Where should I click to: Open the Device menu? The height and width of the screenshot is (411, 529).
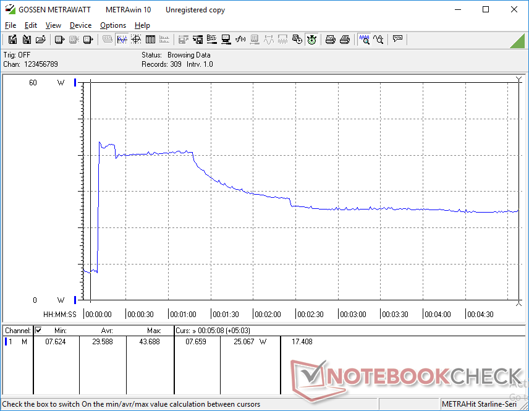80,25
